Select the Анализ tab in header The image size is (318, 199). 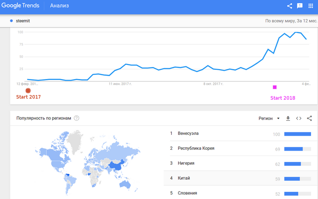[x=60, y=6]
